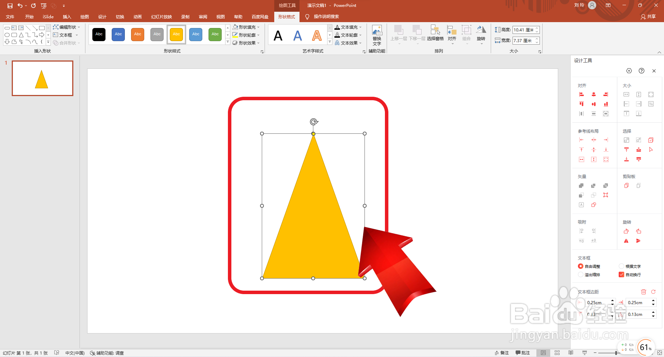
Task: Click 批注 comments button in status bar
Action: (x=523, y=353)
